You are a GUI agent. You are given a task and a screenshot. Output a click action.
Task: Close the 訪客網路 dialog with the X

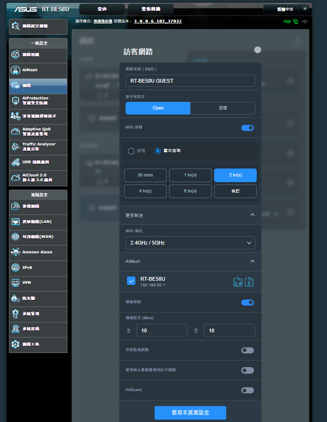click(257, 50)
